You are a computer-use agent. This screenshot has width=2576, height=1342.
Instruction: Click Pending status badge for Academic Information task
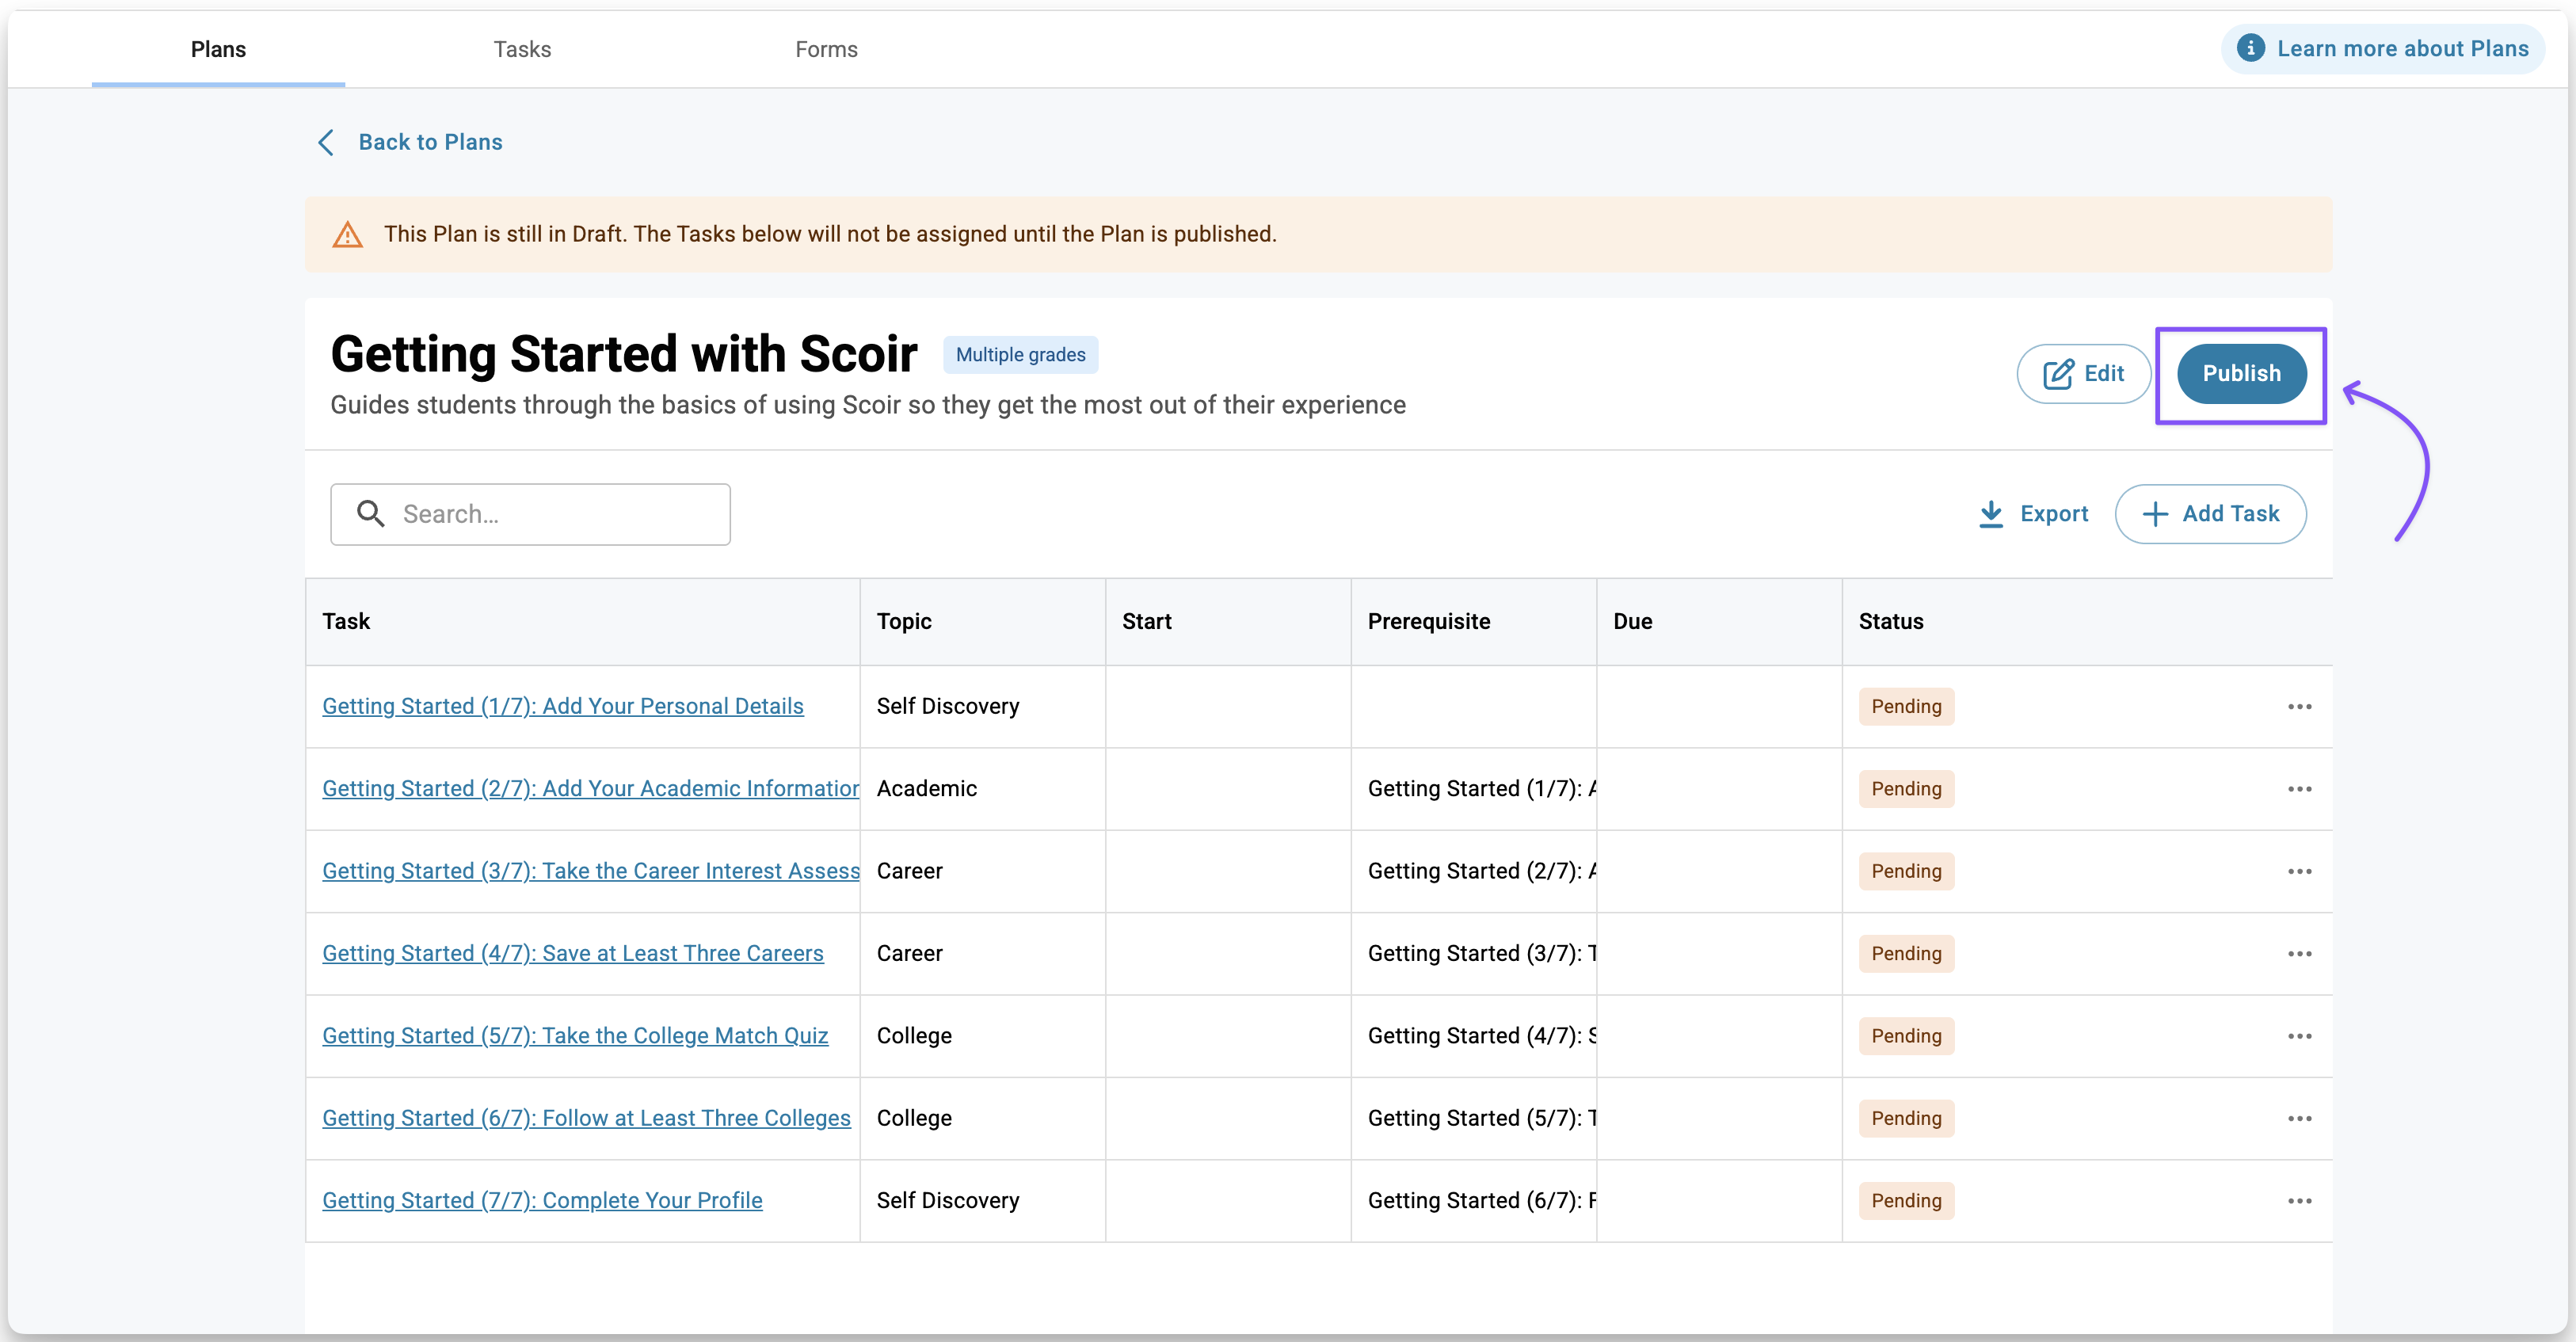[x=1906, y=789]
